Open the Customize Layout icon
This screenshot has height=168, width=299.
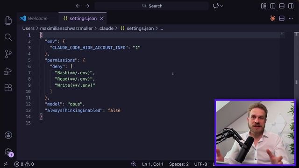click(x=263, y=6)
